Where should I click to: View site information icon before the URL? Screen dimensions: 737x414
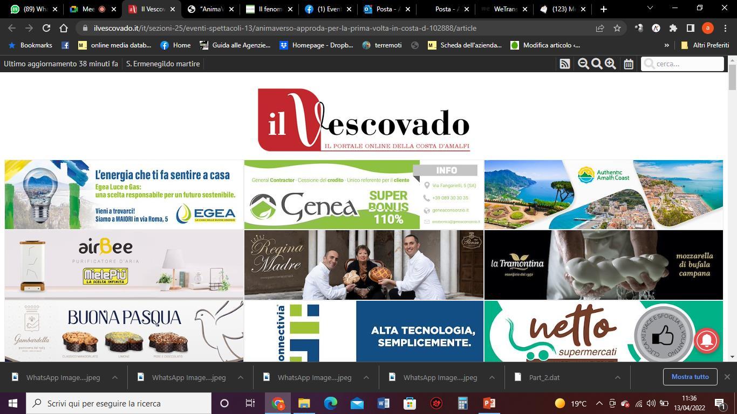pyautogui.click(x=85, y=28)
